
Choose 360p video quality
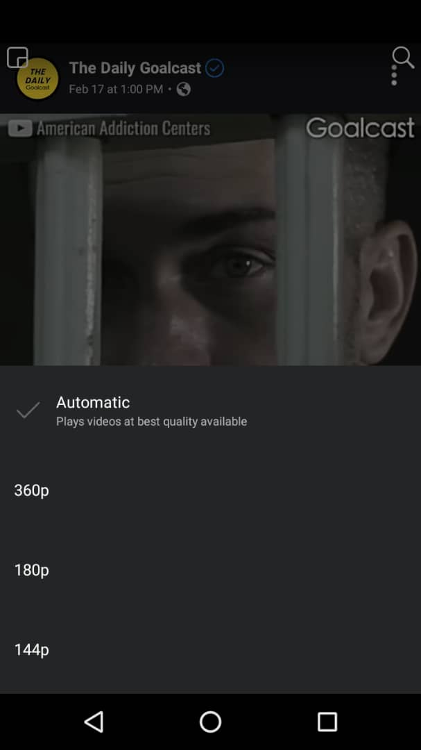point(210,490)
